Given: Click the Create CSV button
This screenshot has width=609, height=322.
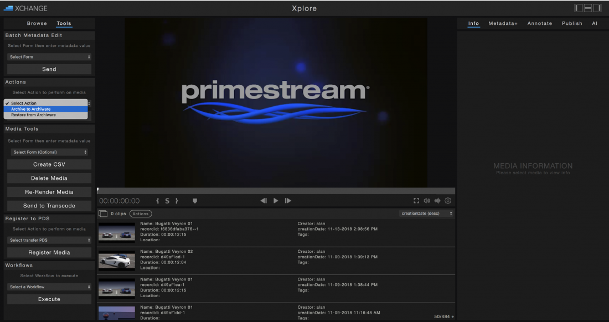Looking at the screenshot, I should pos(49,164).
